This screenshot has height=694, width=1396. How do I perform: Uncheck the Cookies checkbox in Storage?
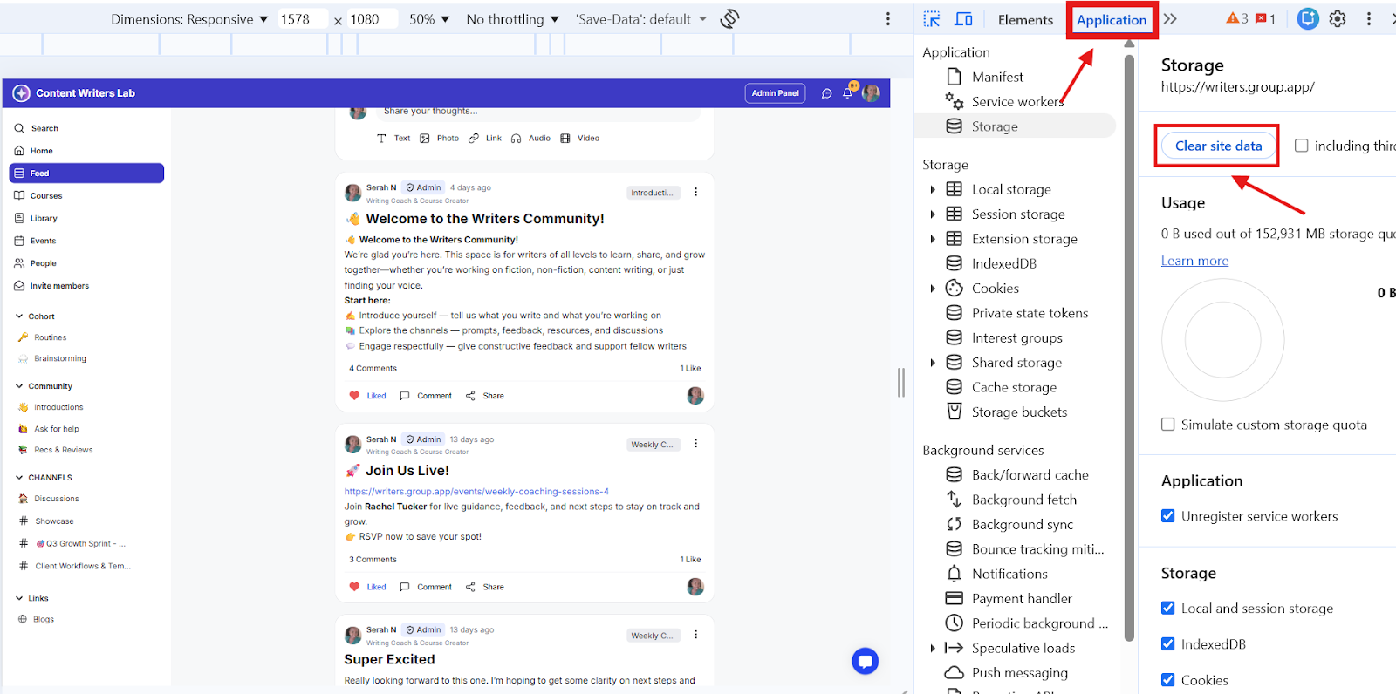pos(1167,680)
